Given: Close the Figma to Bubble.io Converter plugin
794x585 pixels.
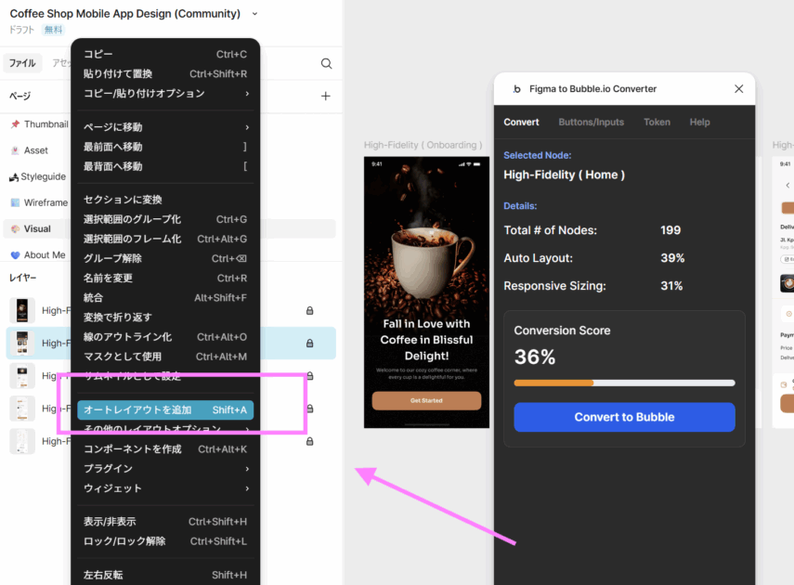Looking at the screenshot, I should [x=739, y=88].
